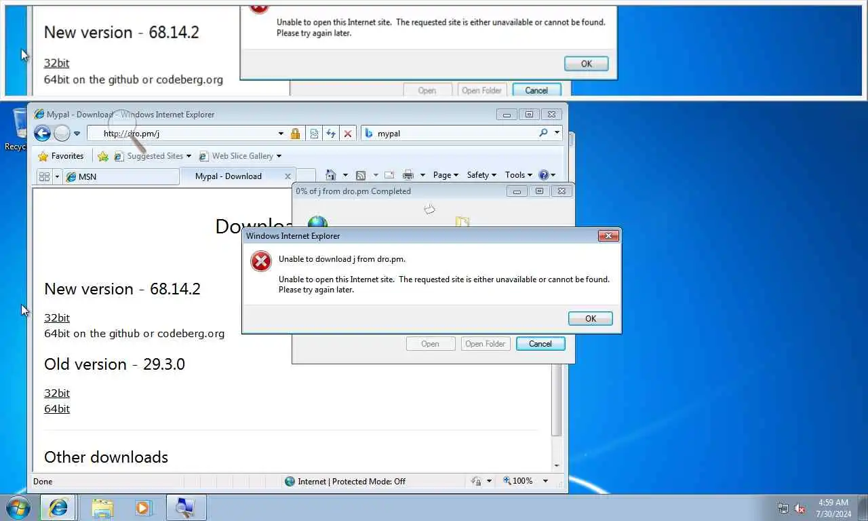Click the IE Forward arrow button
This screenshot has height=521, width=868.
click(62, 133)
